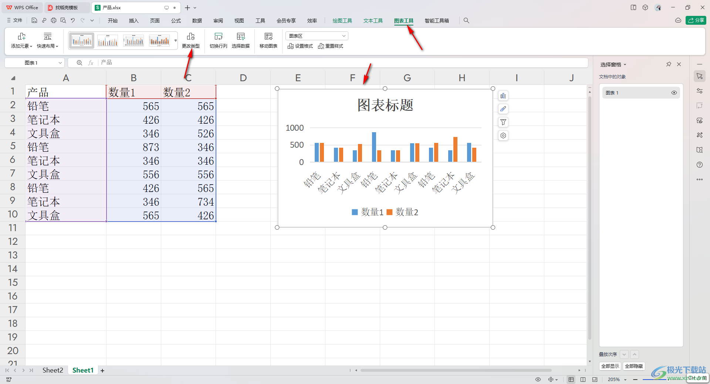The image size is (710, 384).
Task: Click the fx insert function icon
Action: tap(91, 63)
